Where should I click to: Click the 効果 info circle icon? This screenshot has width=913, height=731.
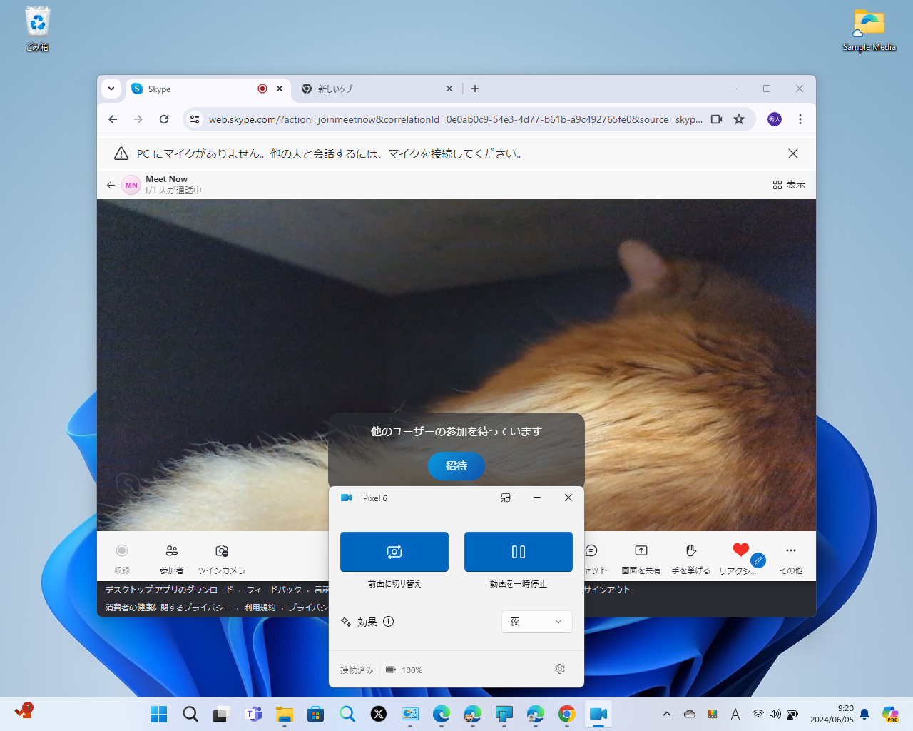[x=388, y=622]
